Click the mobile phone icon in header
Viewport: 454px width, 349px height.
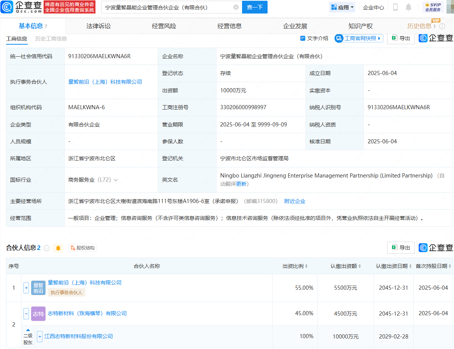pos(395,7)
